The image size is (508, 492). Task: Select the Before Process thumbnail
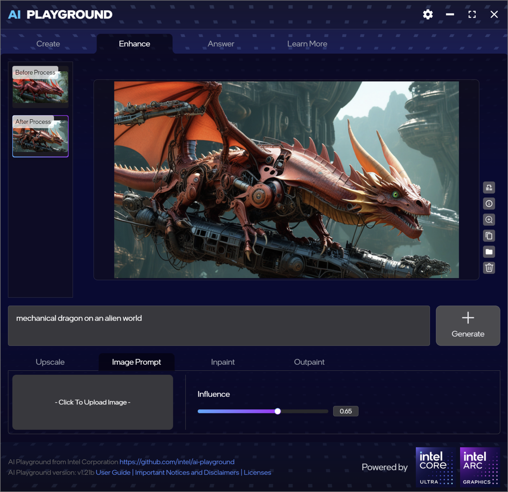(40, 87)
